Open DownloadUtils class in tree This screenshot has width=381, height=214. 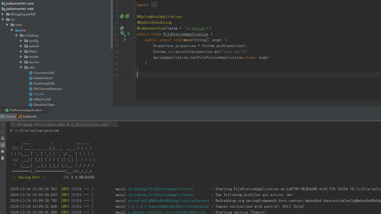[x=44, y=84]
